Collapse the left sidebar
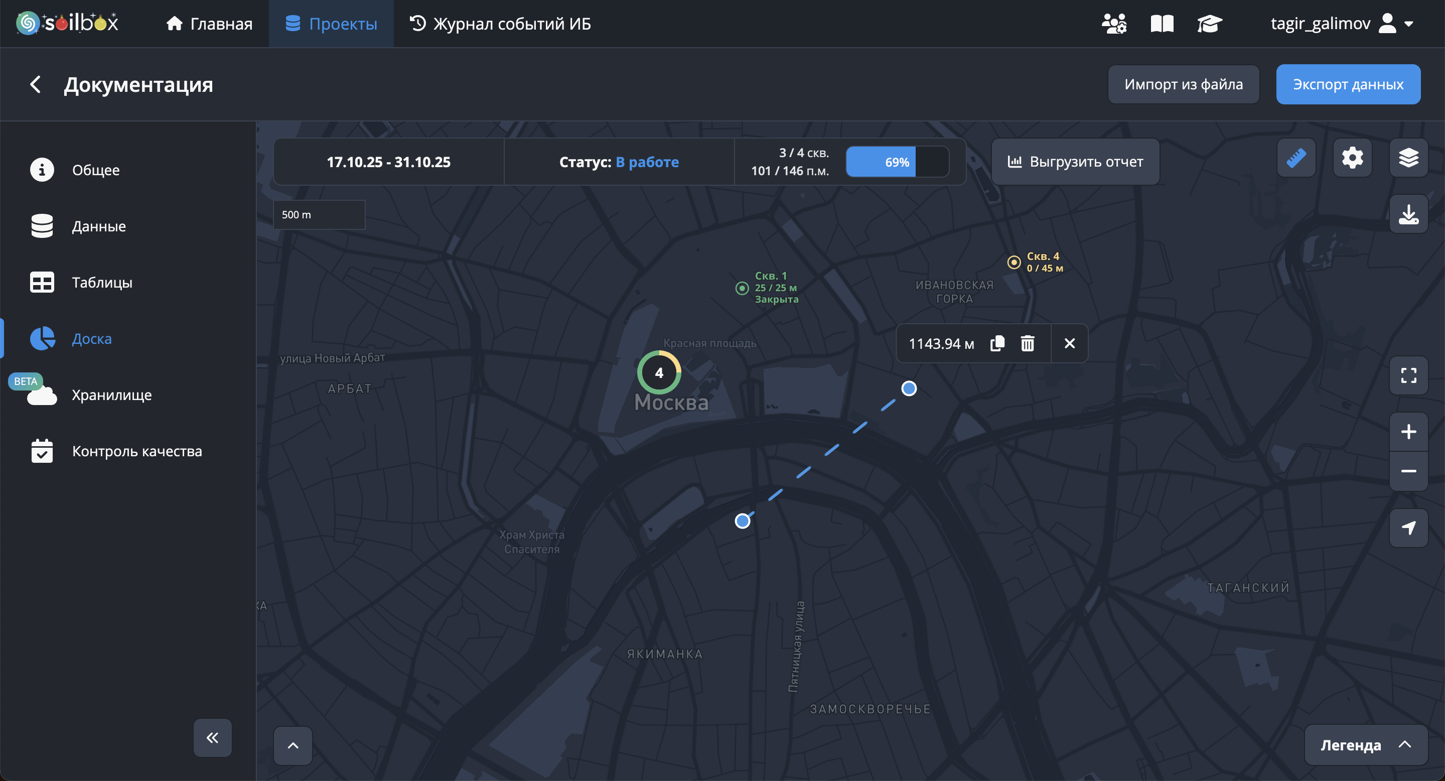The height and width of the screenshot is (781, 1445). point(212,737)
